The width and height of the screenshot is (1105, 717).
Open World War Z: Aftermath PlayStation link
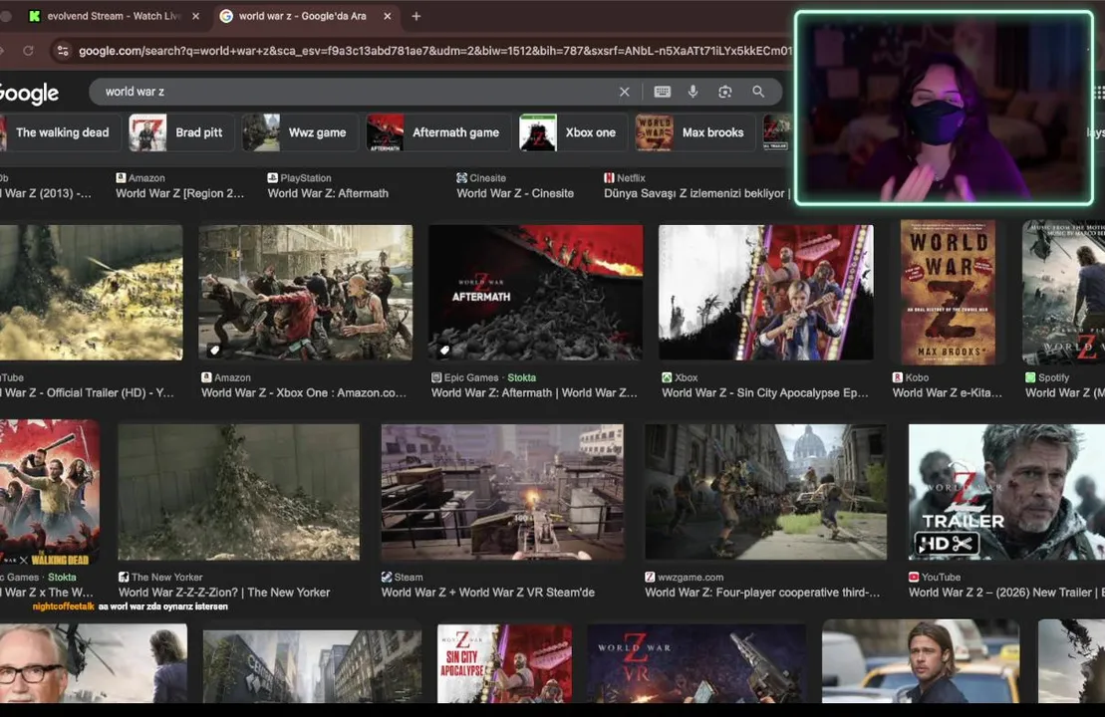point(328,193)
